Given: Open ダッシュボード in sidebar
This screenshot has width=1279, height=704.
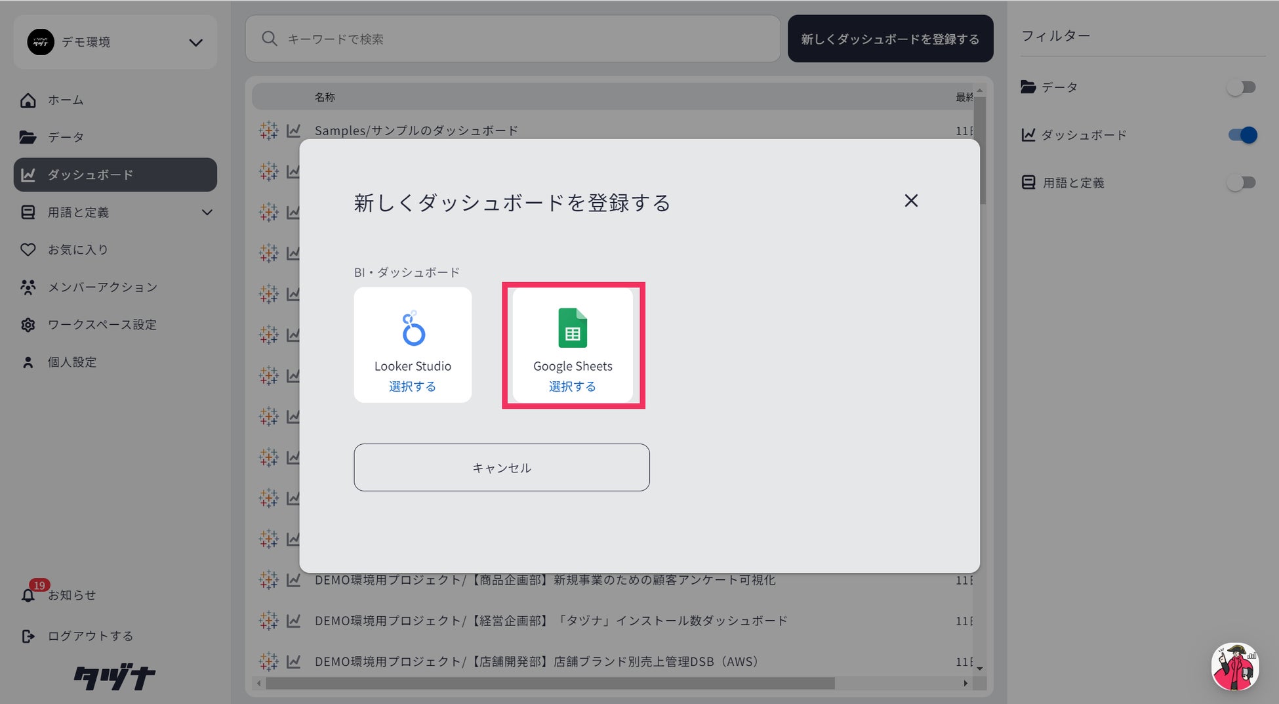Looking at the screenshot, I should pyautogui.click(x=115, y=175).
